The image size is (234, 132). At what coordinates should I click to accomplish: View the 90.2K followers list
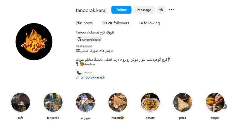tap(116, 23)
